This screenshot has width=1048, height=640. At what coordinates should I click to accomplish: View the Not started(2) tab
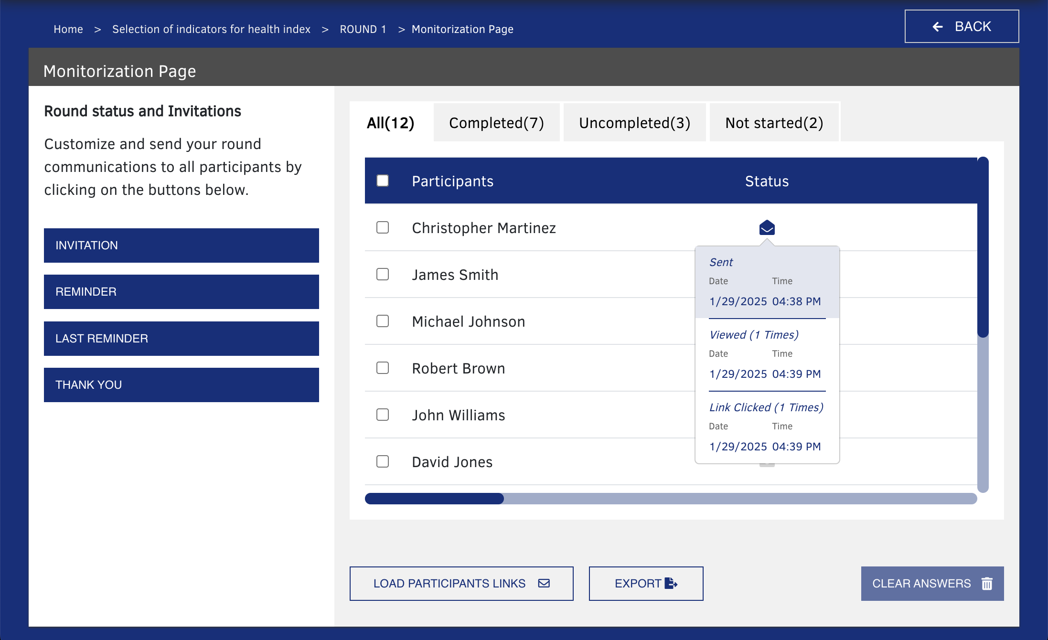pyautogui.click(x=774, y=123)
